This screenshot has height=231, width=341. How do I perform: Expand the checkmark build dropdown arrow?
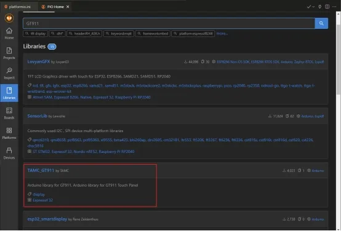[x=313, y=7]
